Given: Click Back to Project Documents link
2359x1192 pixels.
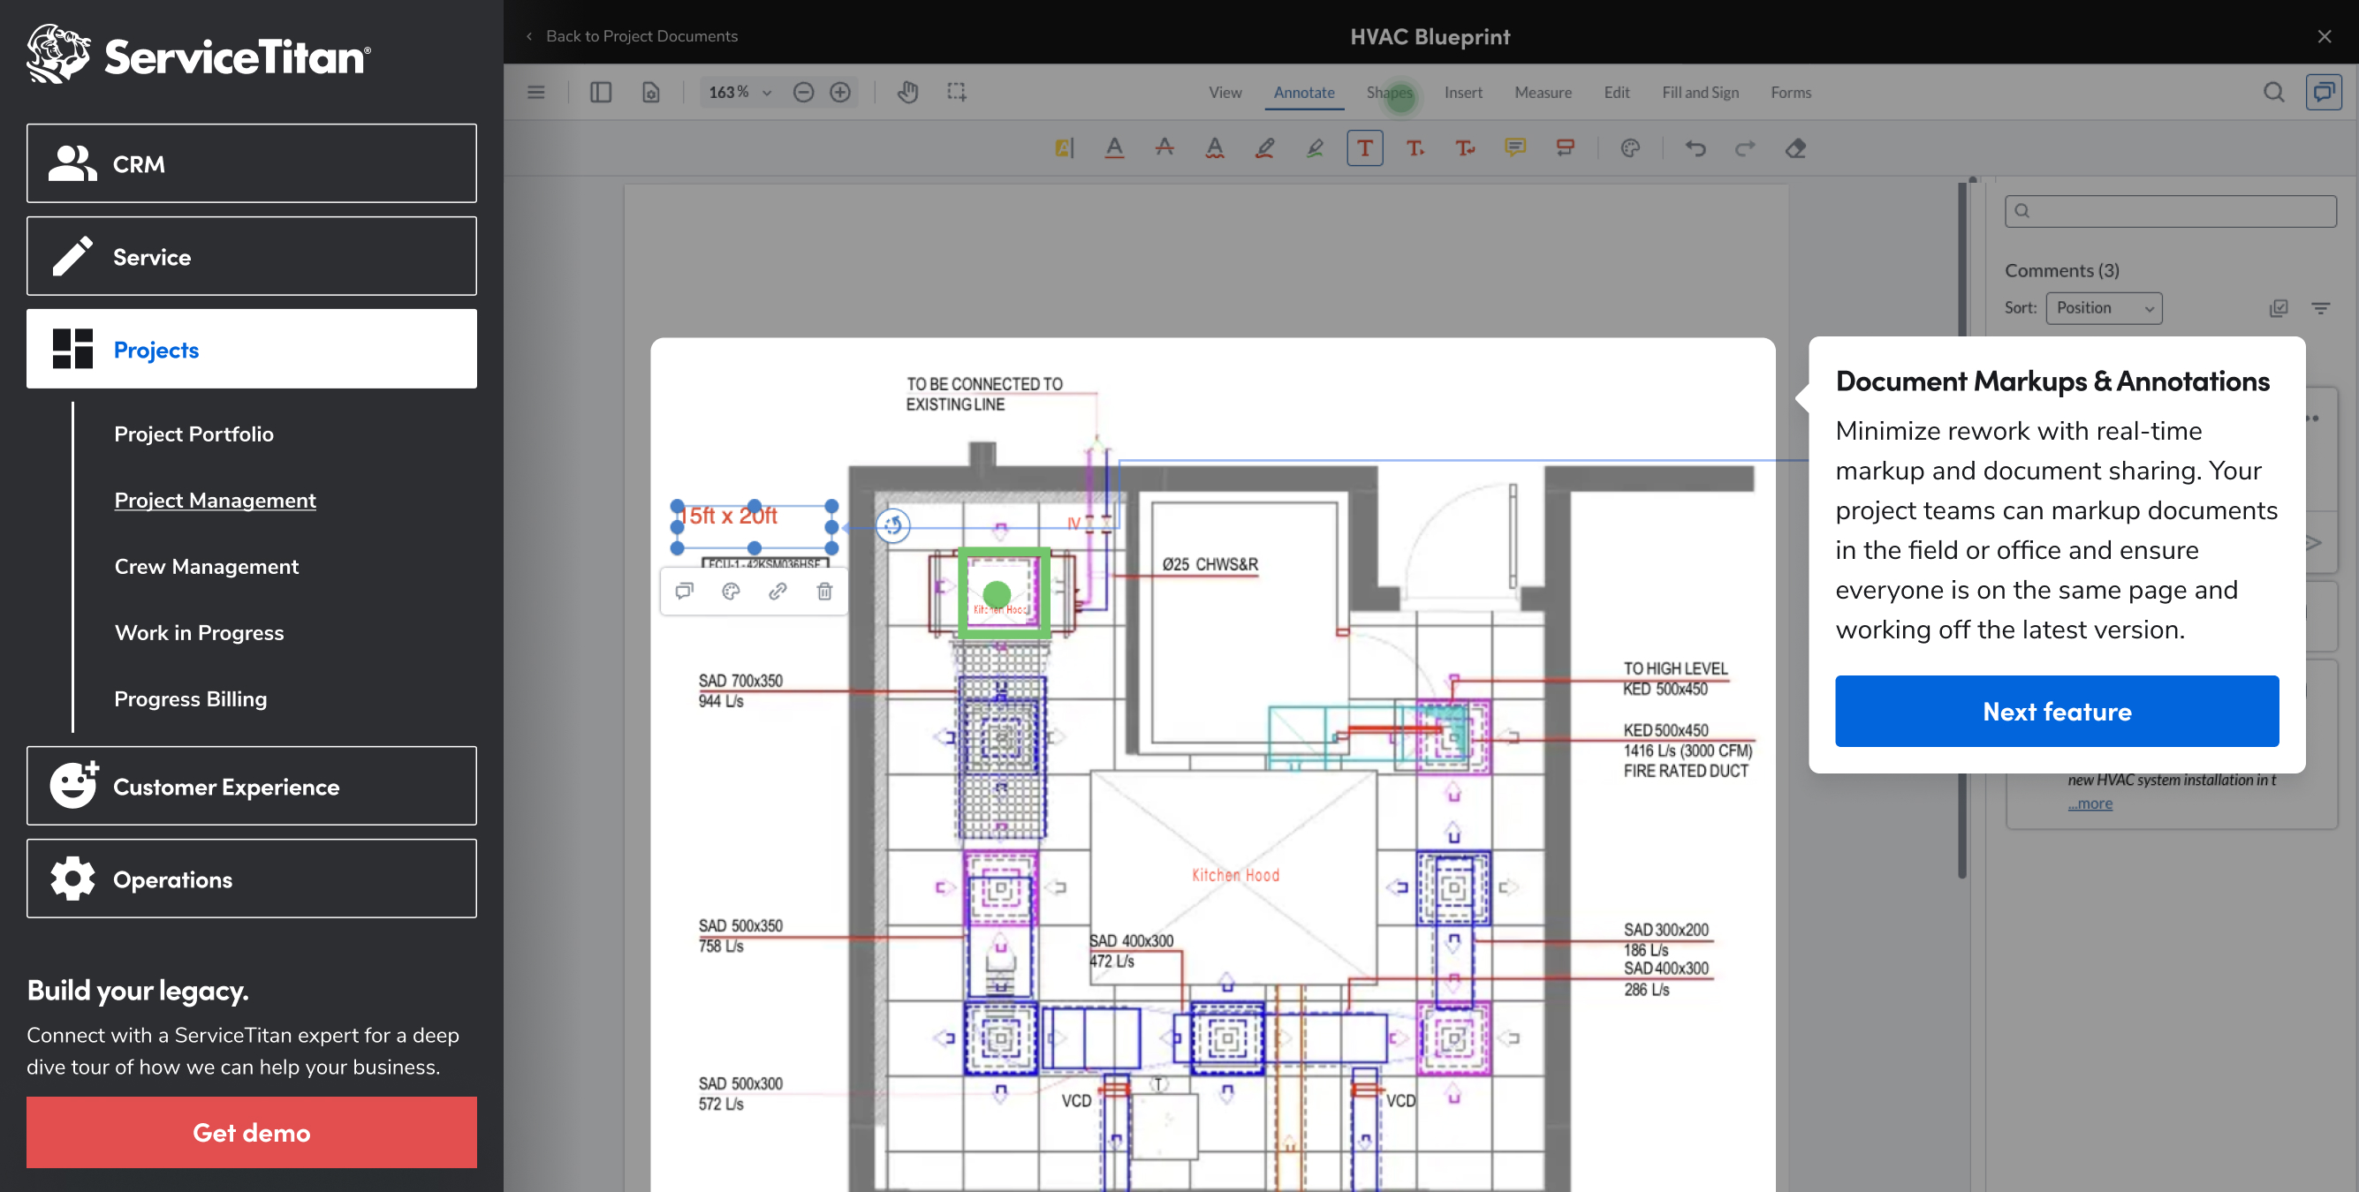Looking at the screenshot, I should pos(641,35).
